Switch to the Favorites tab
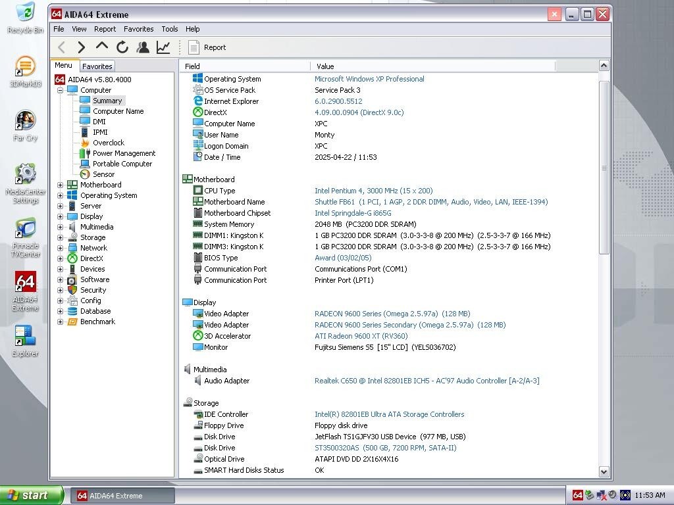The image size is (674, 505). click(x=97, y=66)
